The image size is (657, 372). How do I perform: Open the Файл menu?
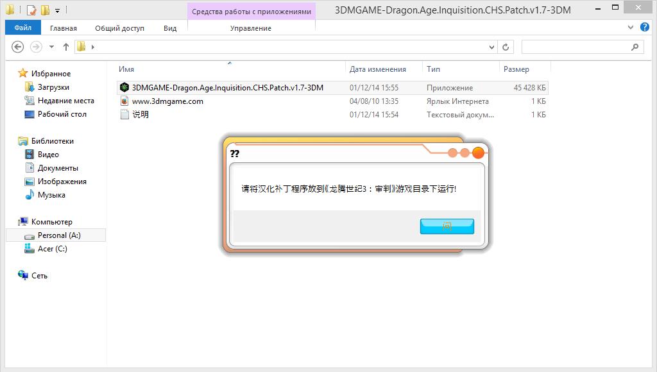23,28
